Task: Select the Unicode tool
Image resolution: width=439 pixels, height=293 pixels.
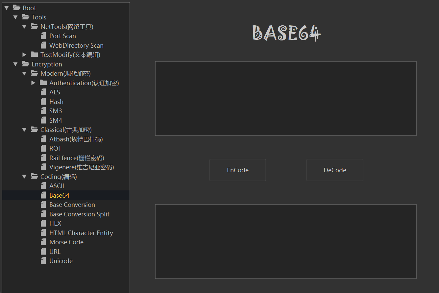Action: tap(61, 261)
